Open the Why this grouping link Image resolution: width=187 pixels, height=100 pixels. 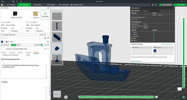(167, 44)
